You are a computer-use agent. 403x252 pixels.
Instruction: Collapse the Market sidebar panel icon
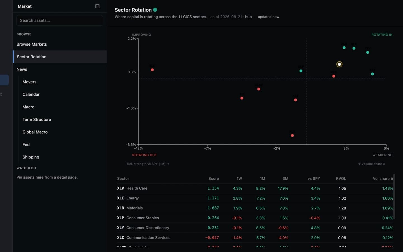(x=97, y=6)
